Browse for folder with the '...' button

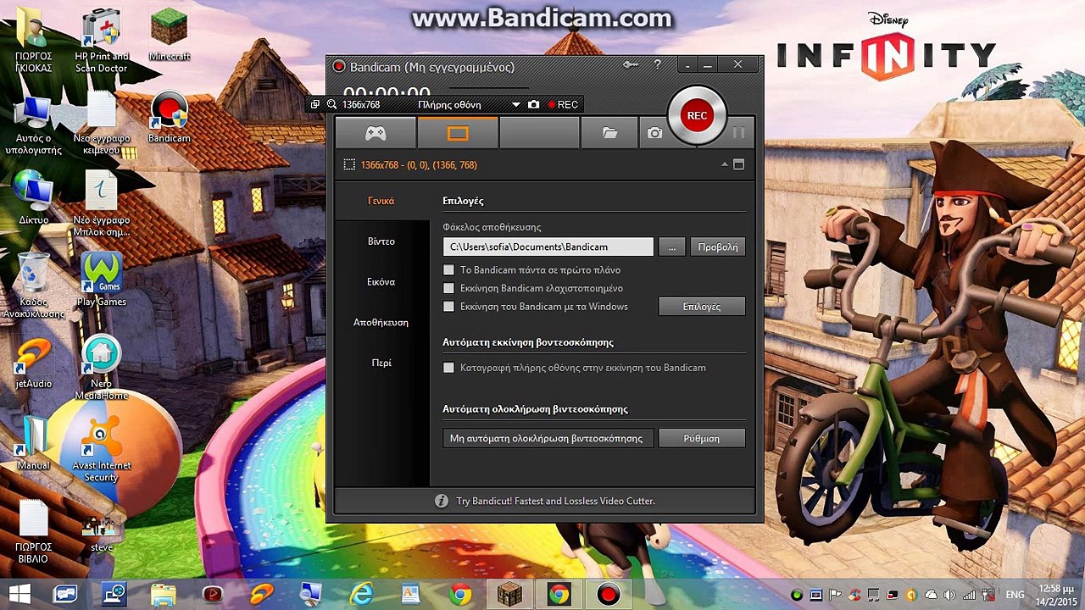click(x=671, y=247)
